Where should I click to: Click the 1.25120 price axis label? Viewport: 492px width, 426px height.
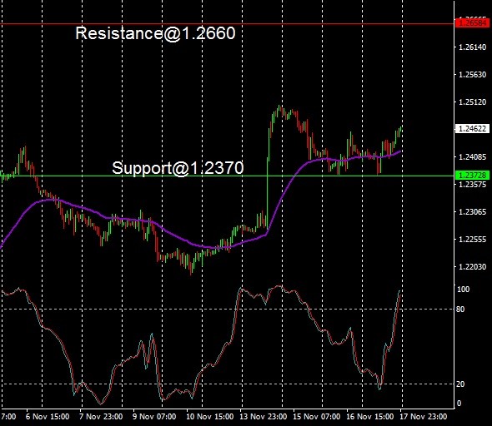coord(472,102)
